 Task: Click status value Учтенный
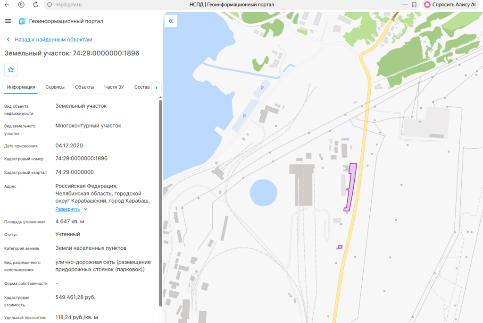(68, 234)
